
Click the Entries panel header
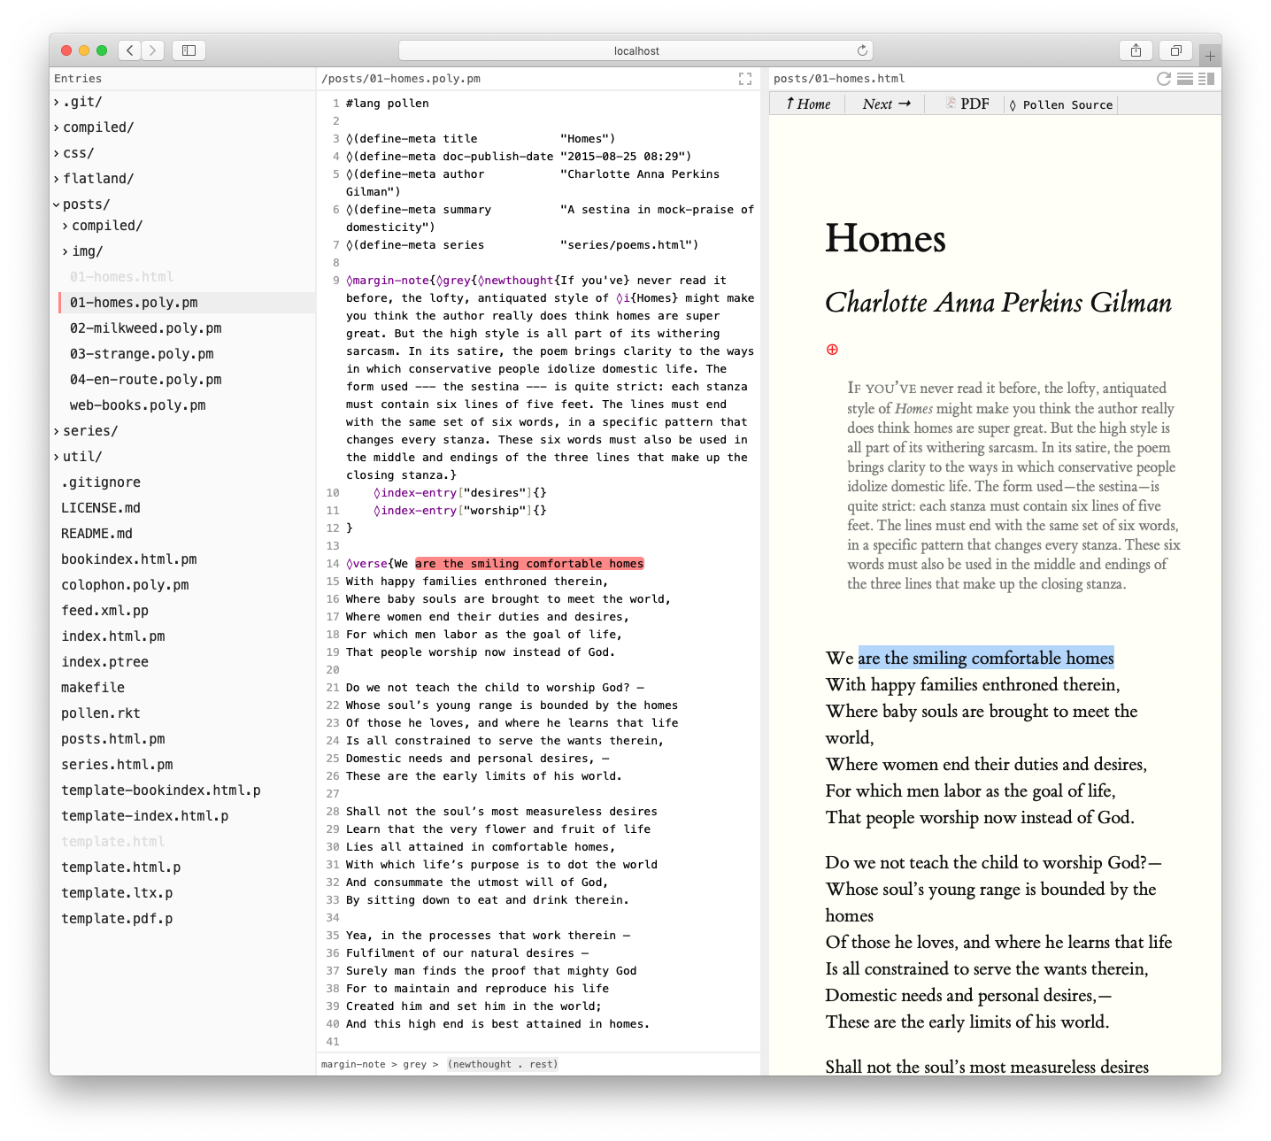tap(78, 79)
